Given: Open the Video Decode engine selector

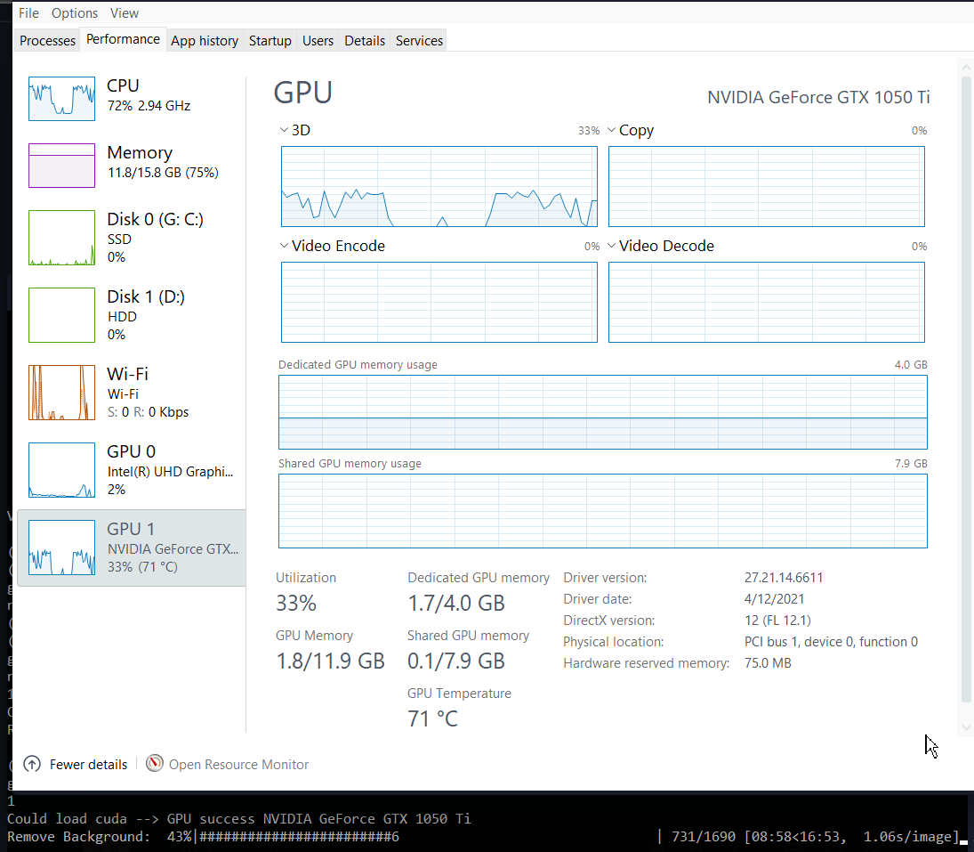Looking at the screenshot, I should 611,246.
